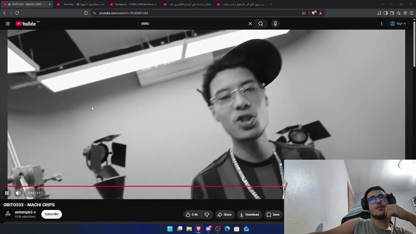Open Brave Leo AI sparkle icon
The height and width of the screenshot is (234, 416).
pyautogui.click(x=398, y=13)
